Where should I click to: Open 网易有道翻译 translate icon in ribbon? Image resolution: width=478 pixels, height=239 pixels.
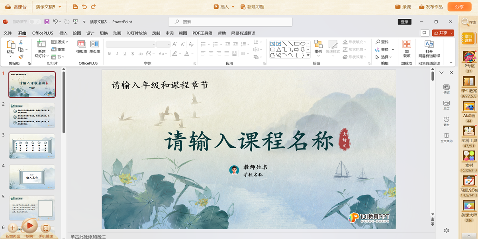[429, 49]
